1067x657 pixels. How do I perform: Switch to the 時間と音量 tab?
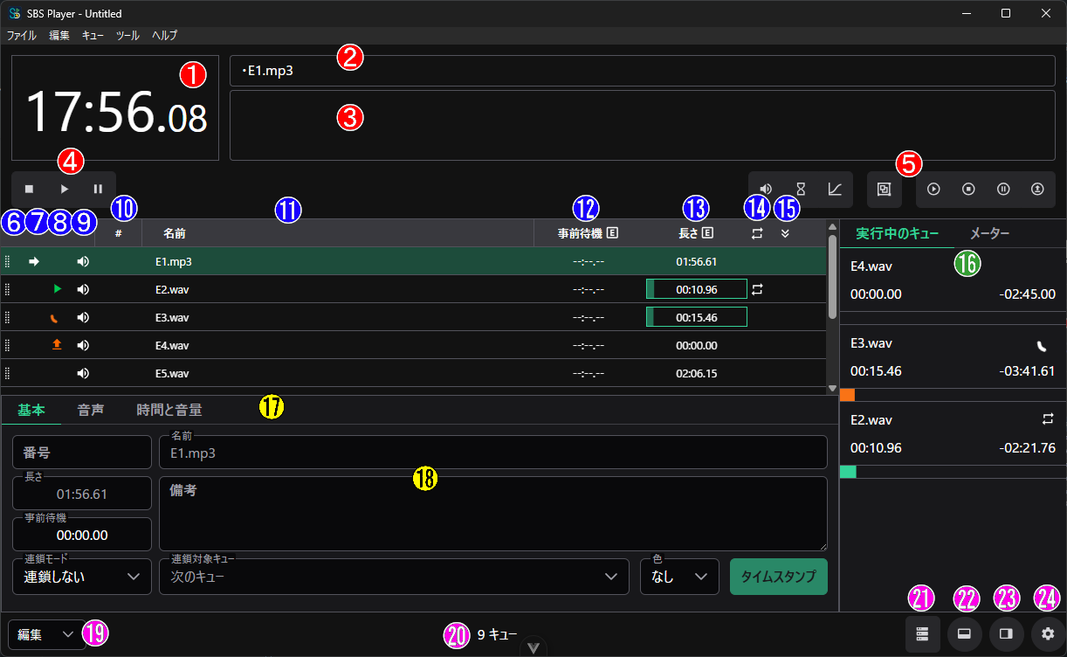(x=169, y=410)
